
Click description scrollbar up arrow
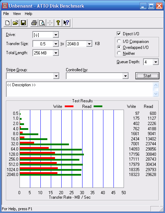156,85
